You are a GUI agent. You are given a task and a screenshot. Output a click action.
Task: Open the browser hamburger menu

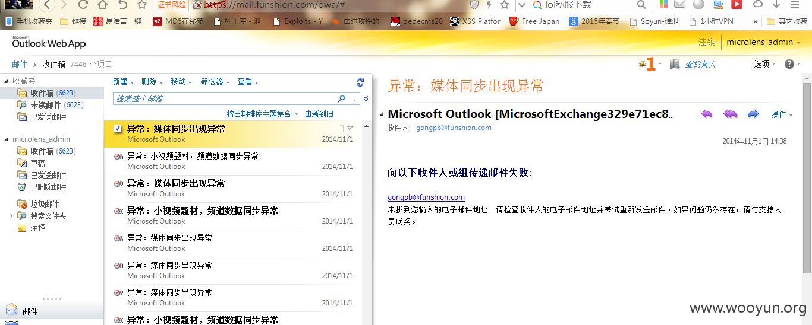(x=795, y=4)
